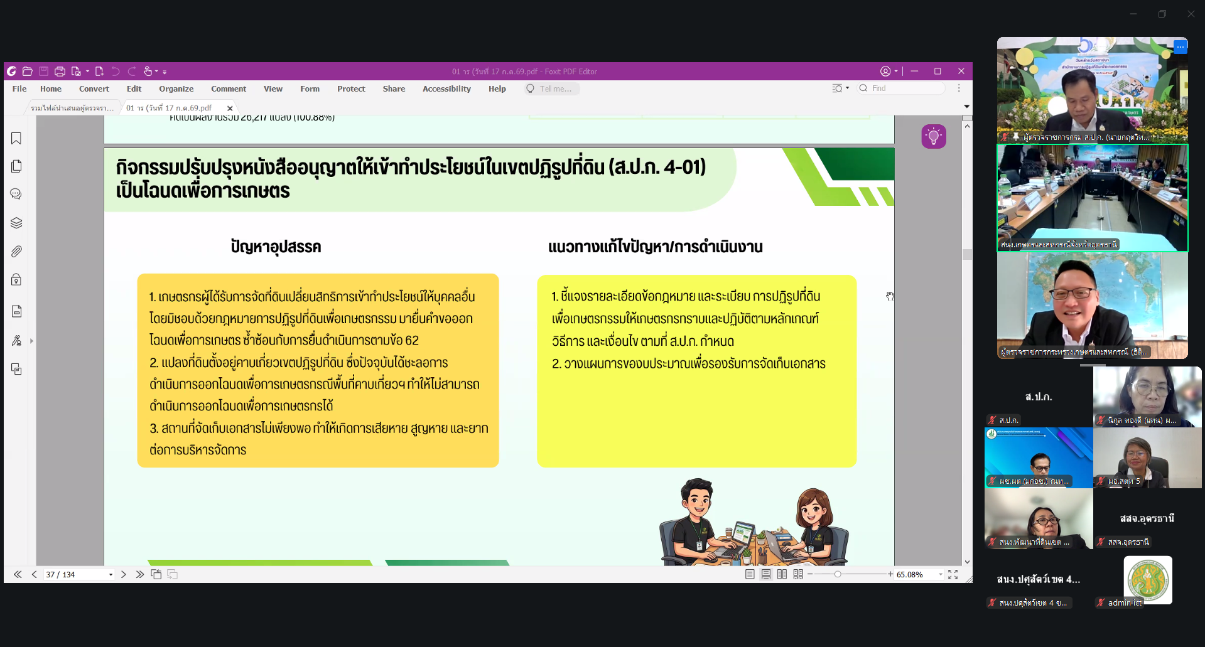Switch to continuous facing view mode
This screenshot has width=1205, height=647.
(x=798, y=574)
